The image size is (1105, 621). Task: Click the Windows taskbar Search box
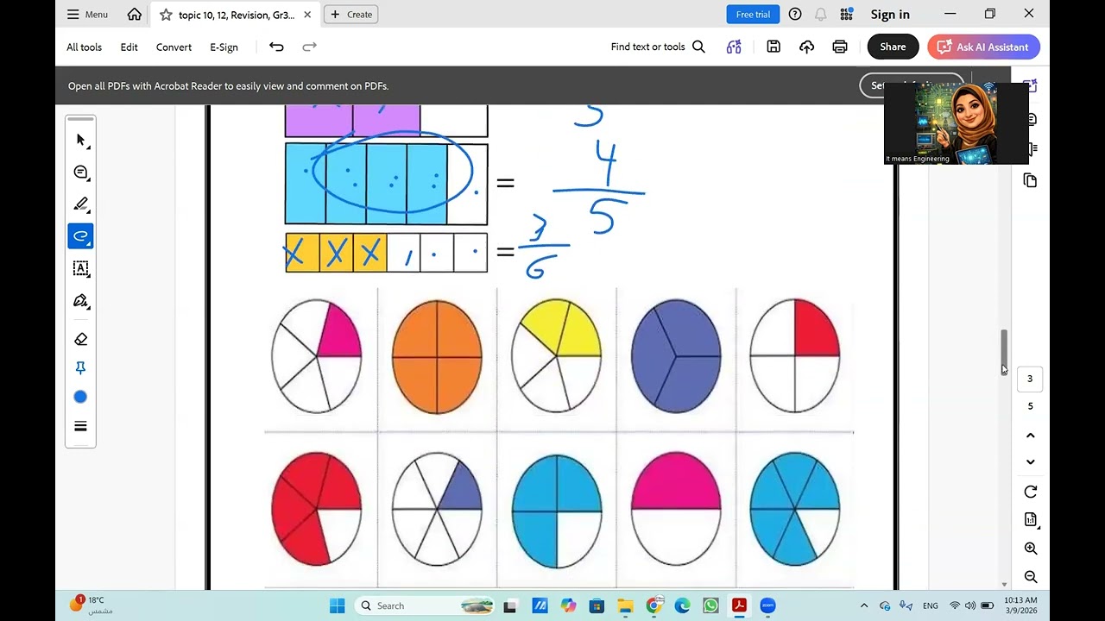click(426, 605)
